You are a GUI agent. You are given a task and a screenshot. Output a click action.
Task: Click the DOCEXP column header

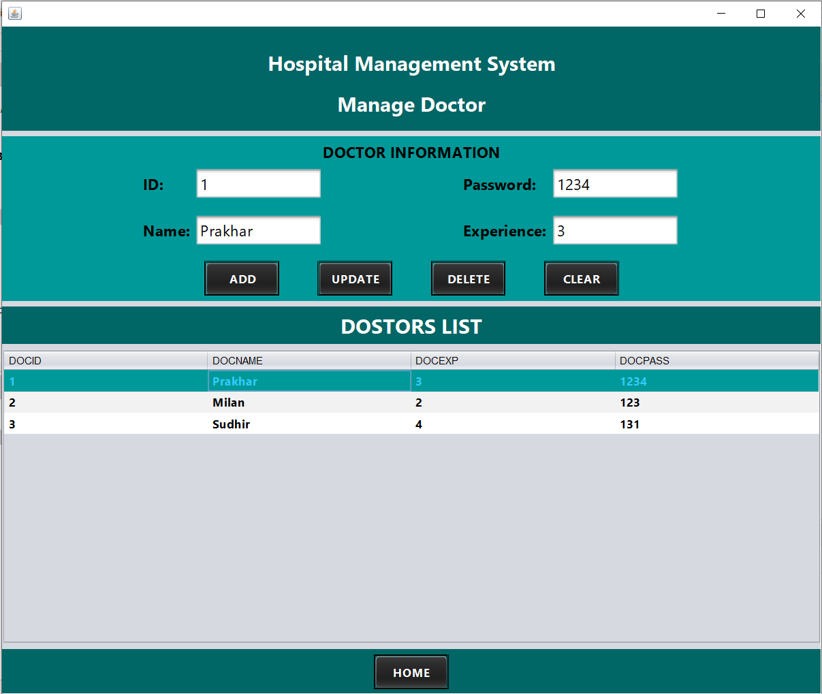tap(511, 360)
